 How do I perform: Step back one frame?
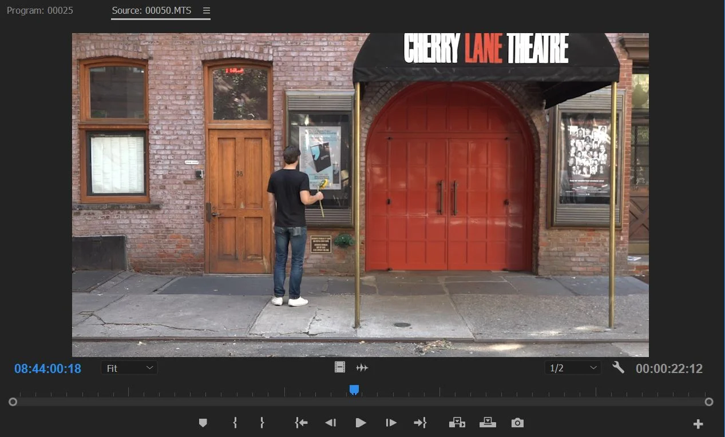click(331, 423)
